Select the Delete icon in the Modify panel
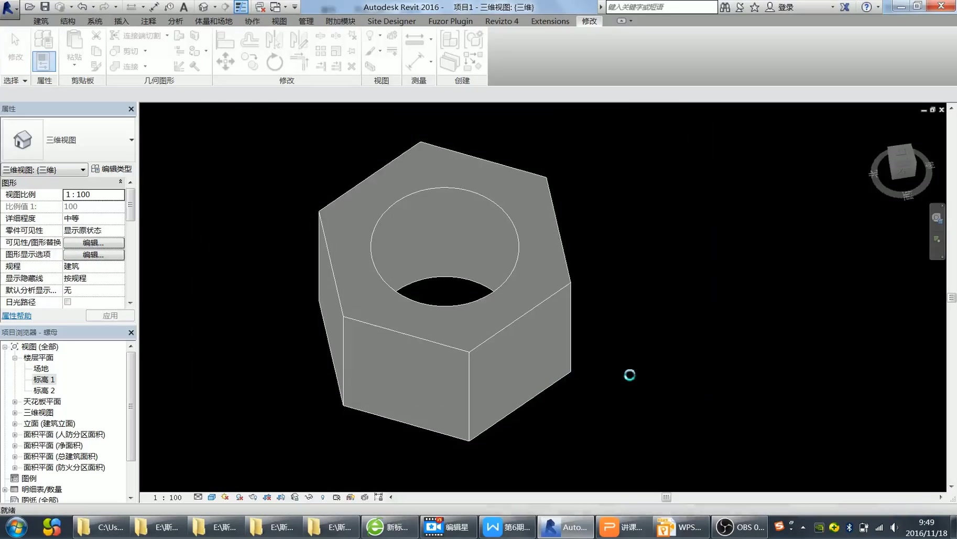Screen dimensions: 957x539 point(352,67)
